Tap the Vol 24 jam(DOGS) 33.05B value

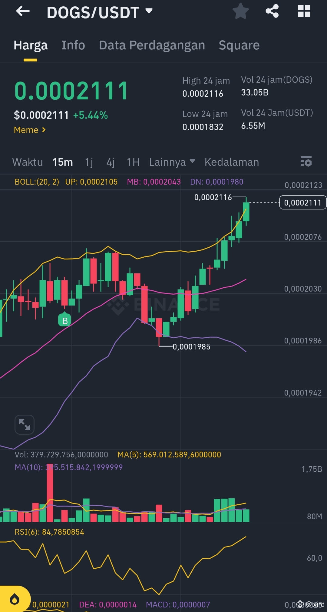coord(255,92)
